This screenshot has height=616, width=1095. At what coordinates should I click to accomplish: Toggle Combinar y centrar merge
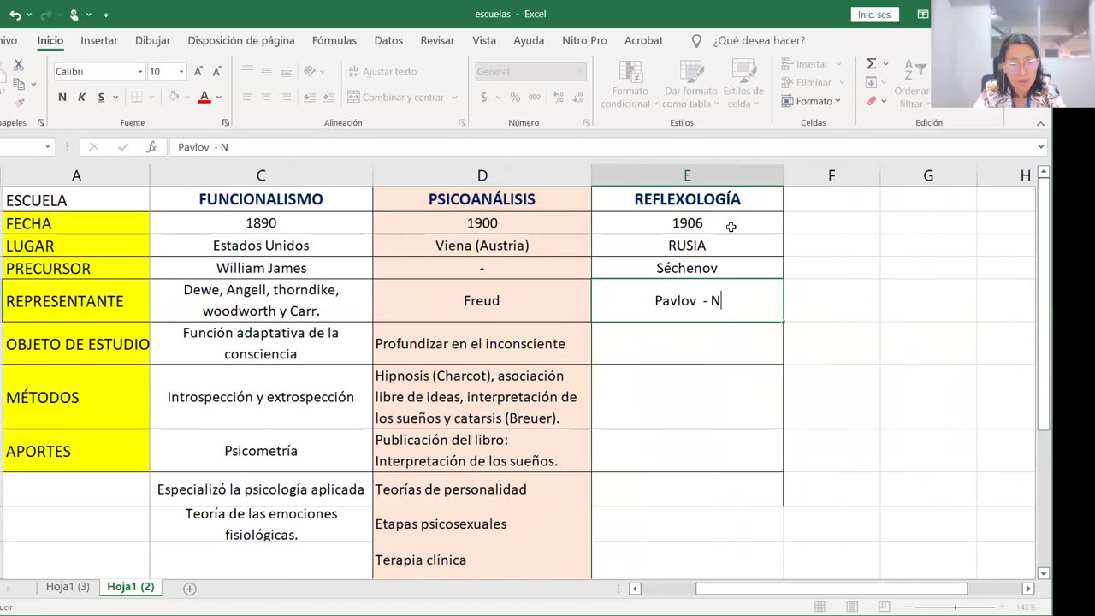point(397,98)
